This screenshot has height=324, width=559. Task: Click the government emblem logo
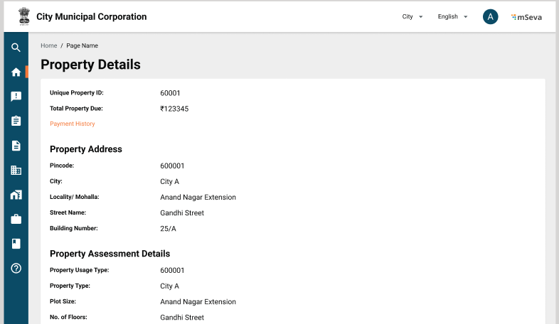pos(24,16)
